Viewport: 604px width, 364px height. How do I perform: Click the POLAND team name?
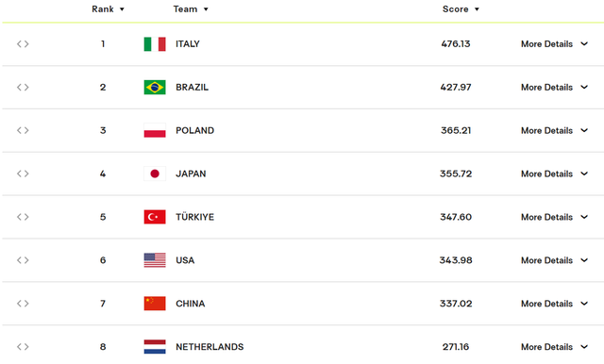pyautogui.click(x=195, y=131)
